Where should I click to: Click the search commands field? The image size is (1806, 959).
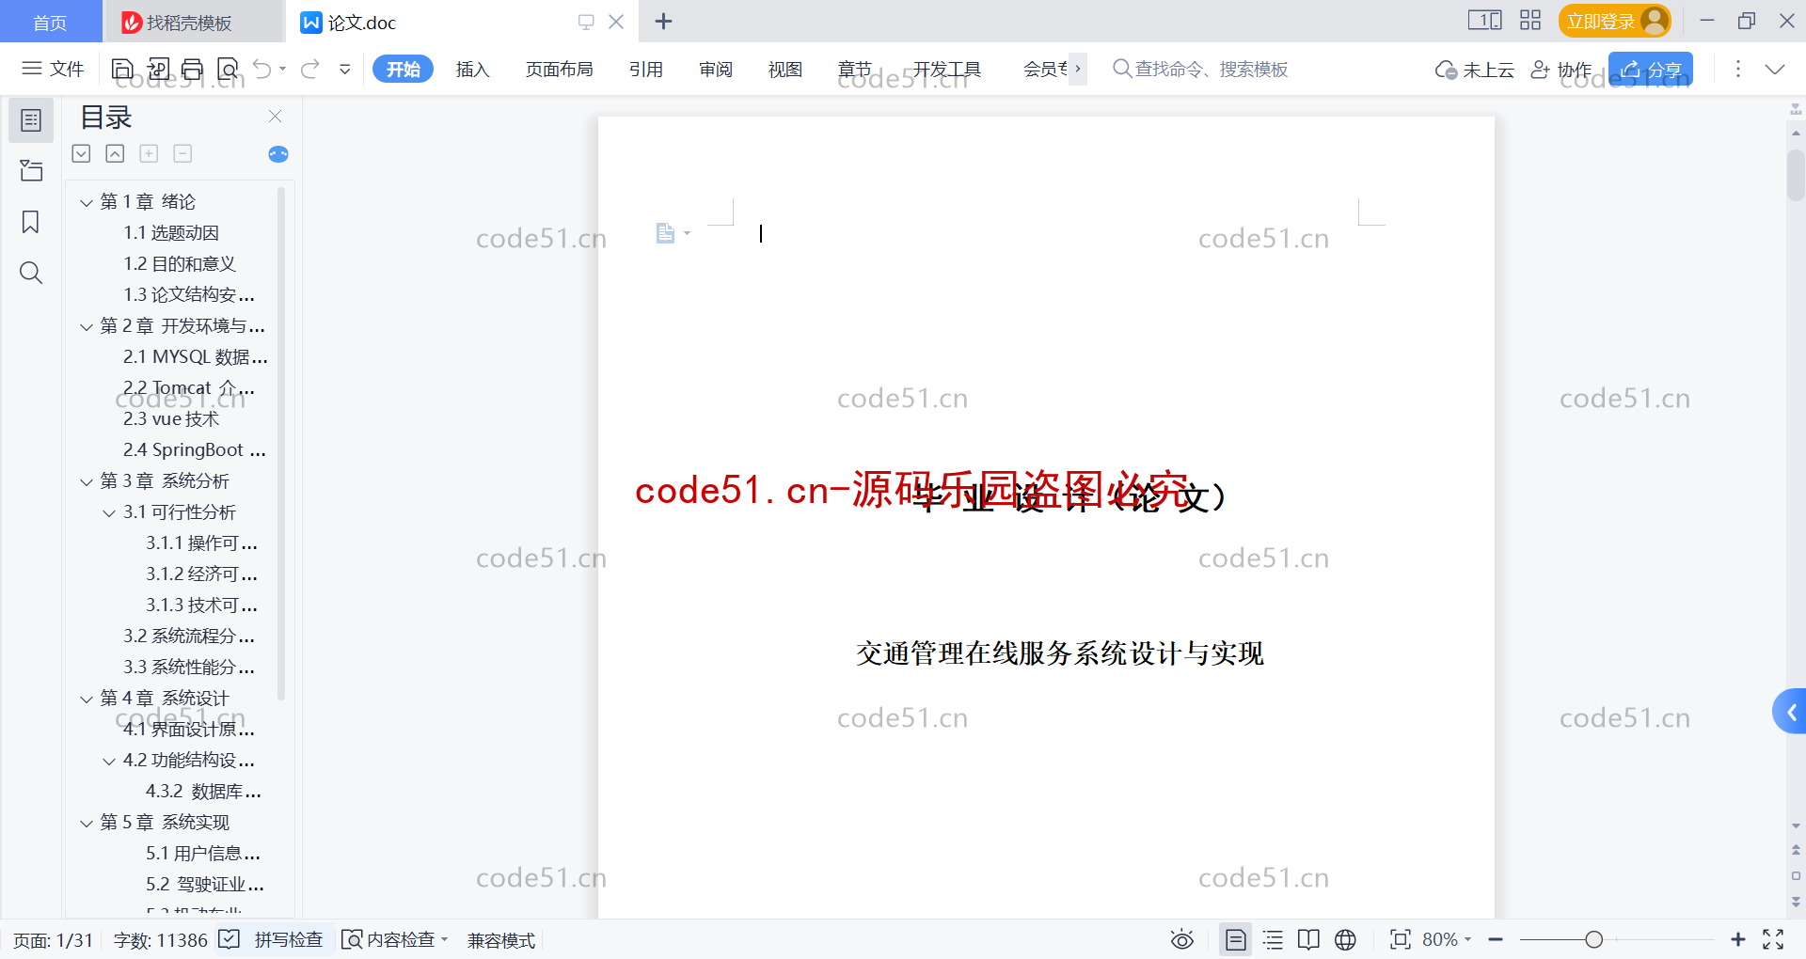coord(1201,69)
